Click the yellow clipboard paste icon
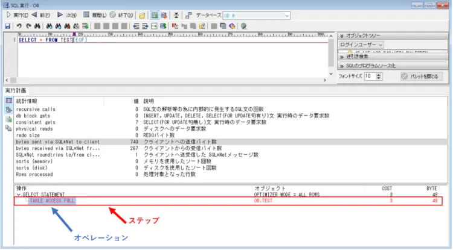This screenshot has height=250, width=453. point(202,27)
